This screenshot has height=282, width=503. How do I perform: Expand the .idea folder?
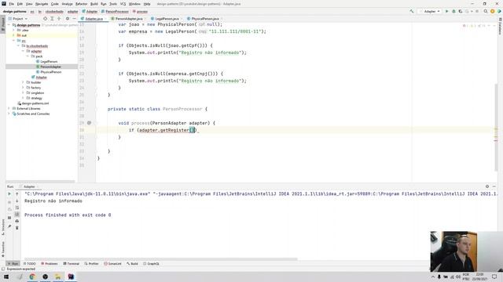(x=13, y=30)
